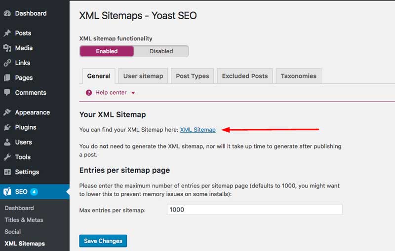The image size is (395, 251).
Task: Go to the Taxonomies tab
Action: pyautogui.click(x=299, y=76)
